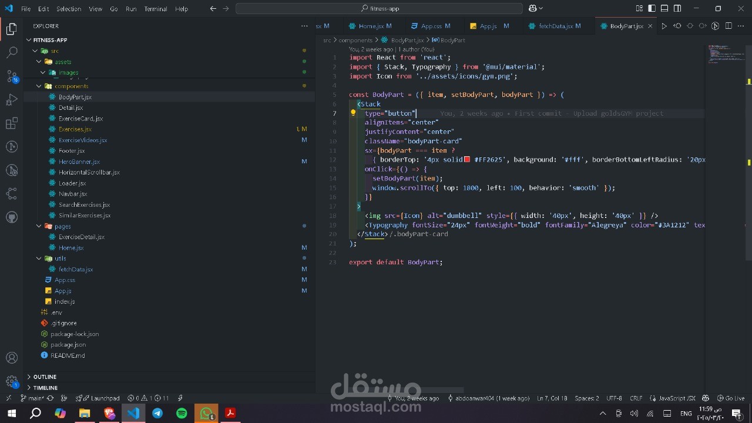Click the JavaScript JSX language mode

(x=677, y=398)
